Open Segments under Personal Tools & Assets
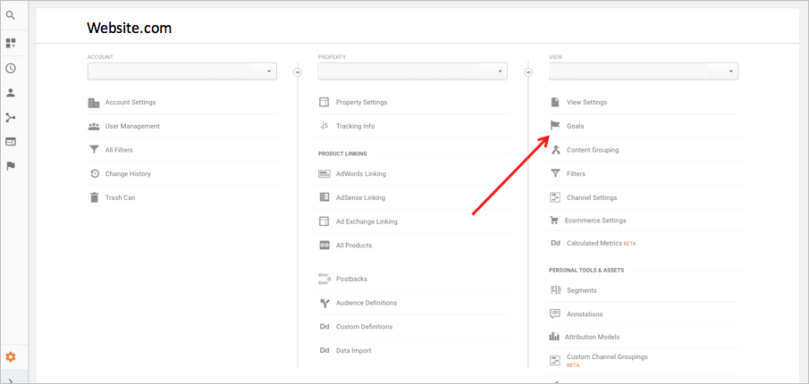Image resolution: width=809 pixels, height=384 pixels. coord(581,290)
